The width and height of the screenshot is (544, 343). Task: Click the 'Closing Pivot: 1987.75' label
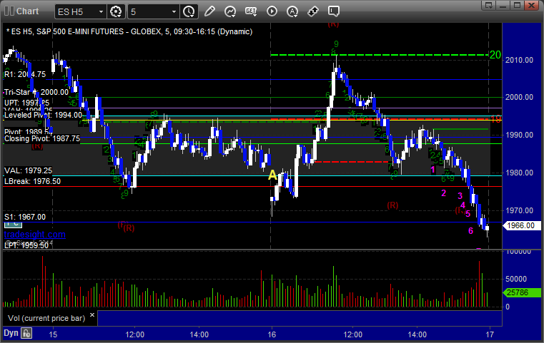coord(42,138)
